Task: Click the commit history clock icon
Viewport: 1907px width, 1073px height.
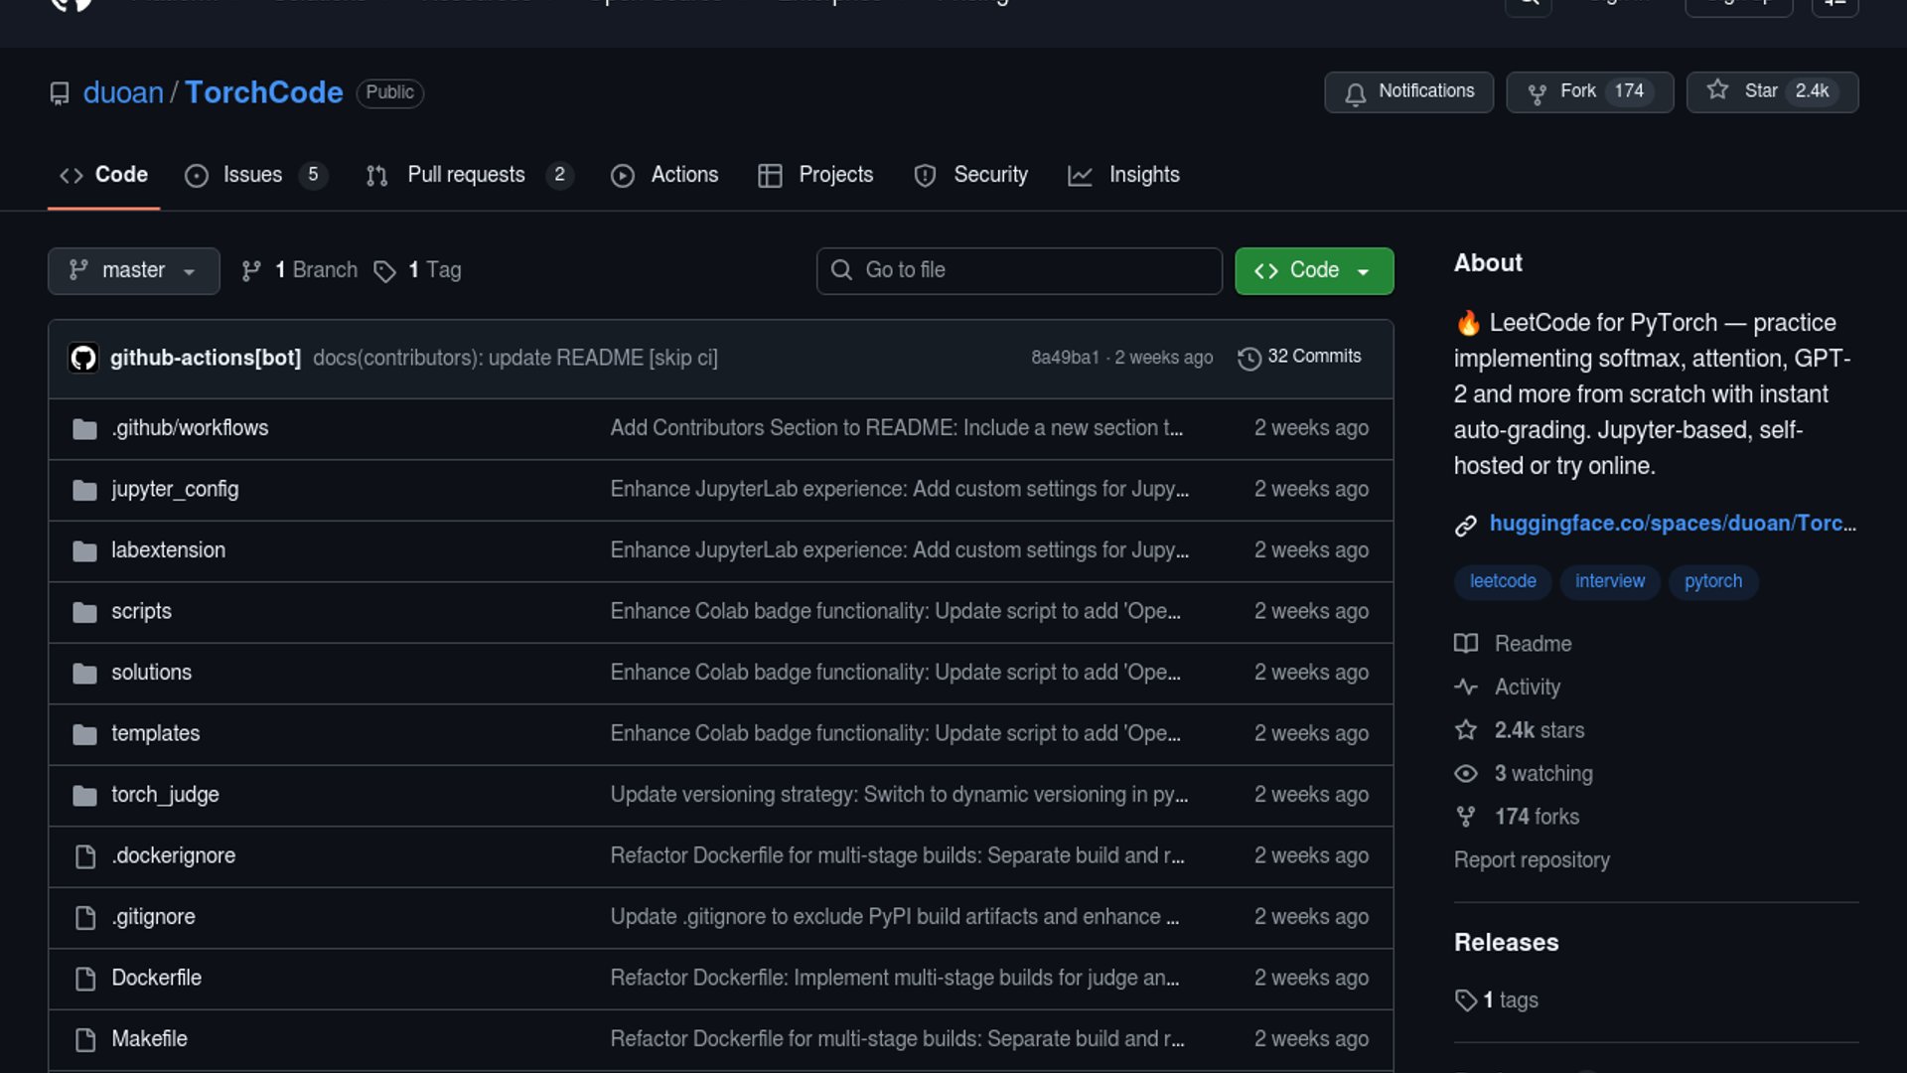Action: [1248, 358]
